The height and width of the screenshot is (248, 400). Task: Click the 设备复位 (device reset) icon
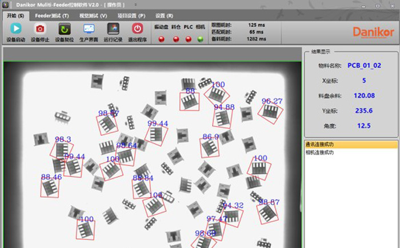(x=65, y=29)
